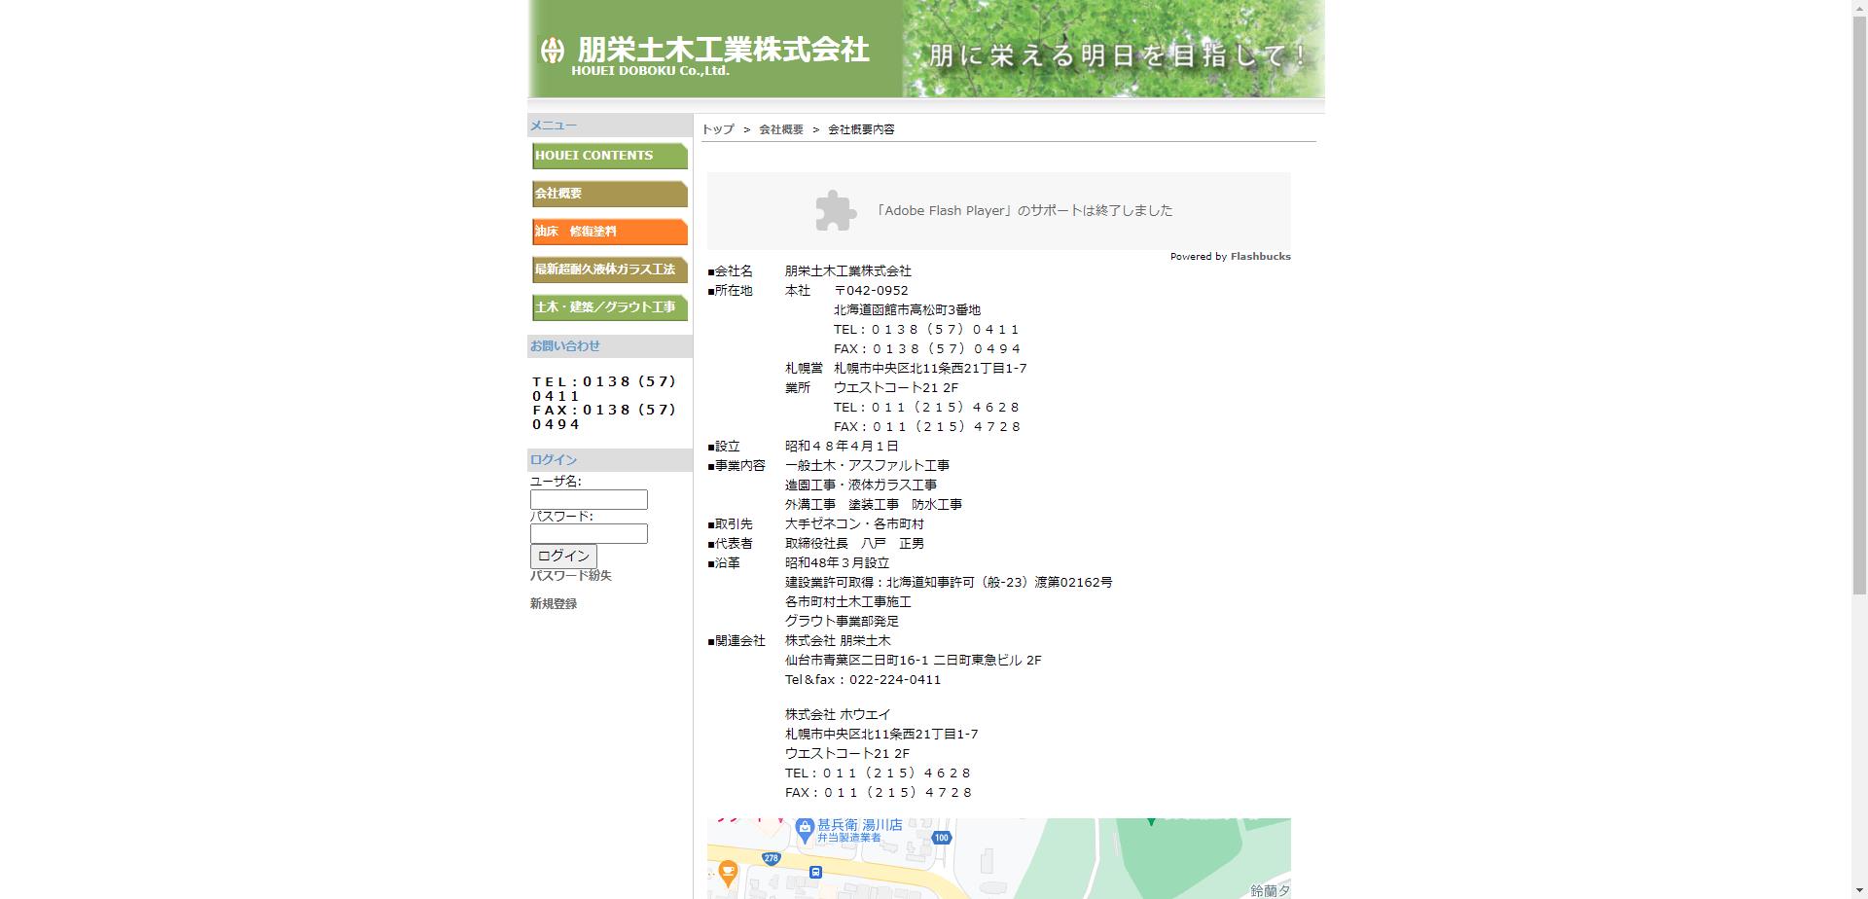Click the パスワード password input field
This screenshot has height=899, width=1868.
[x=588, y=534]
